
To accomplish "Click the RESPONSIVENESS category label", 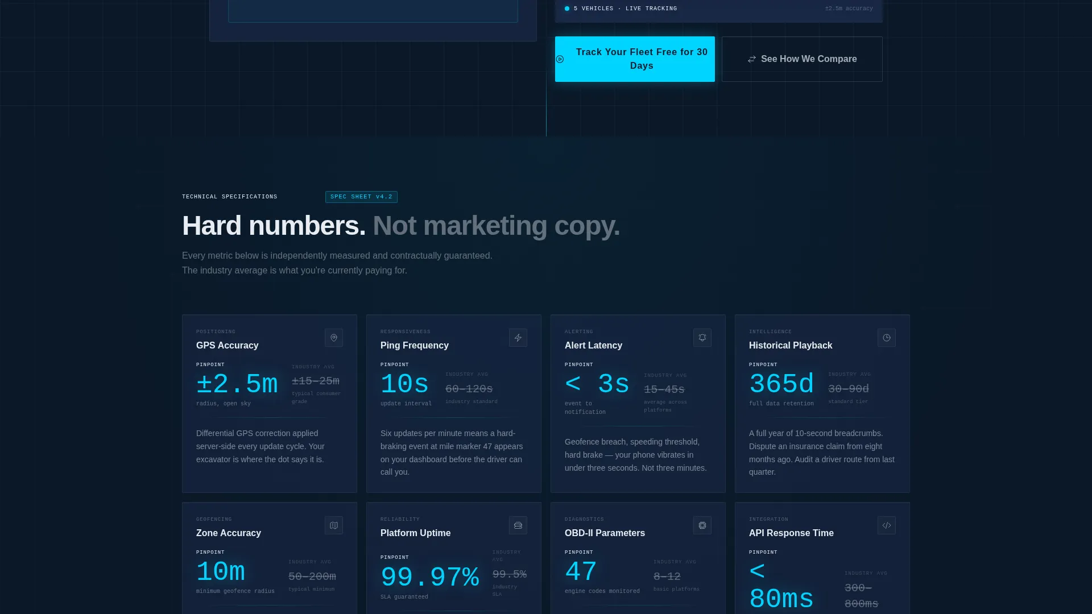I will pyautogui.click(x=406, y=331).
